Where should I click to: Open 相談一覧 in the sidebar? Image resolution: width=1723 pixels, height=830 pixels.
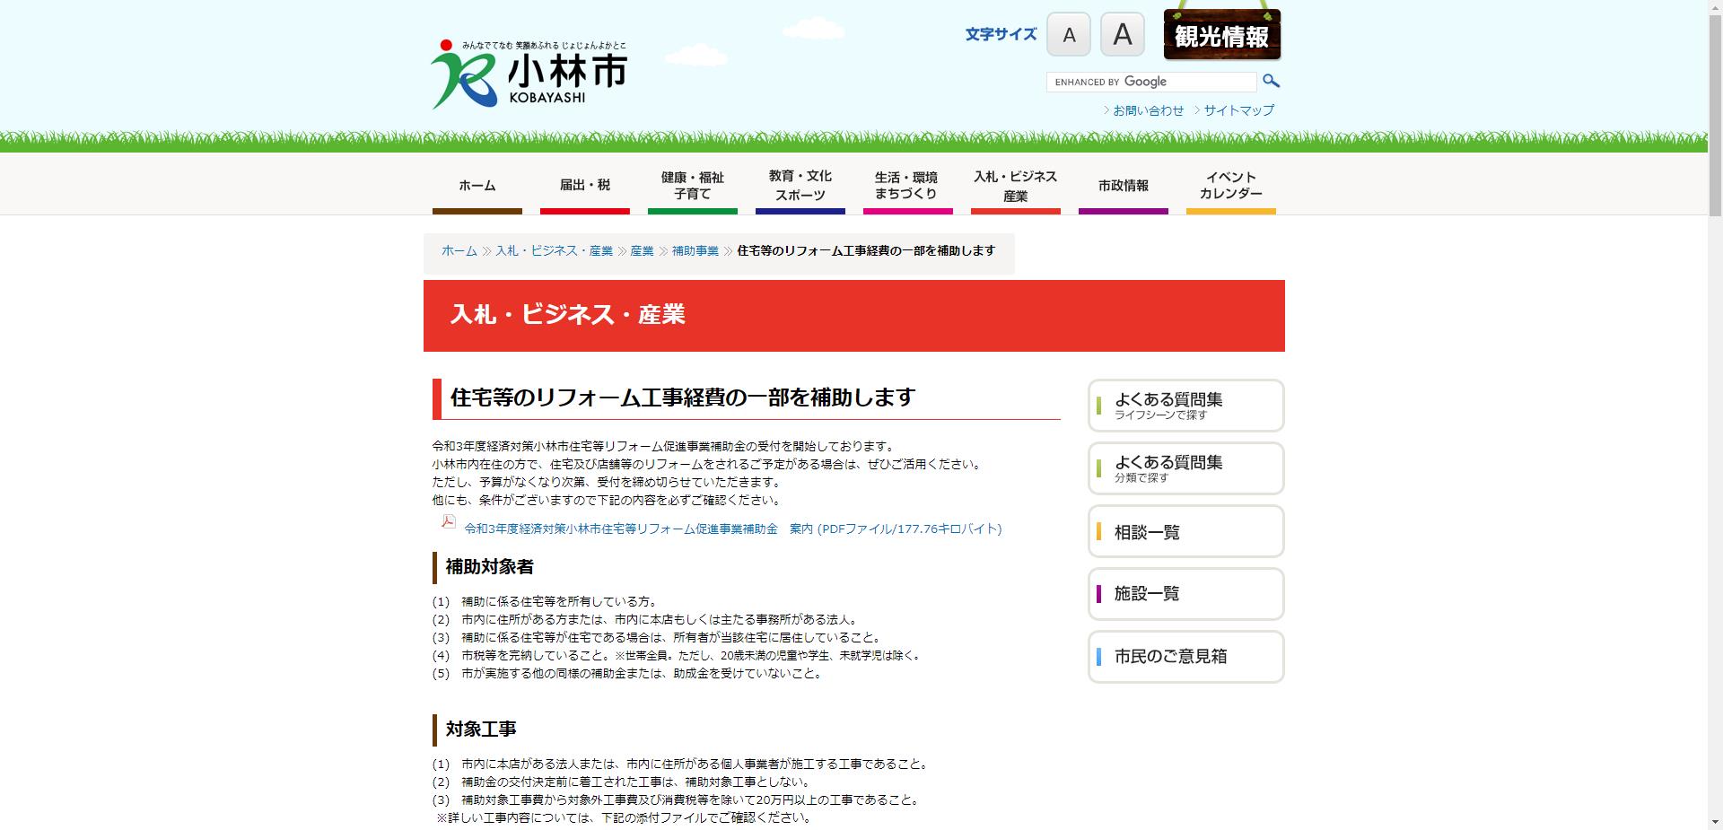click(1185, 531)
